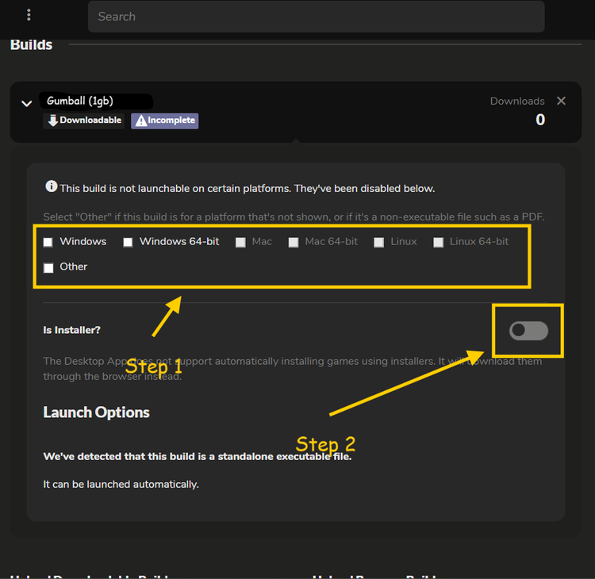
Task: Collapse the Gumball build chevron
Action: [x=26, y=104]
